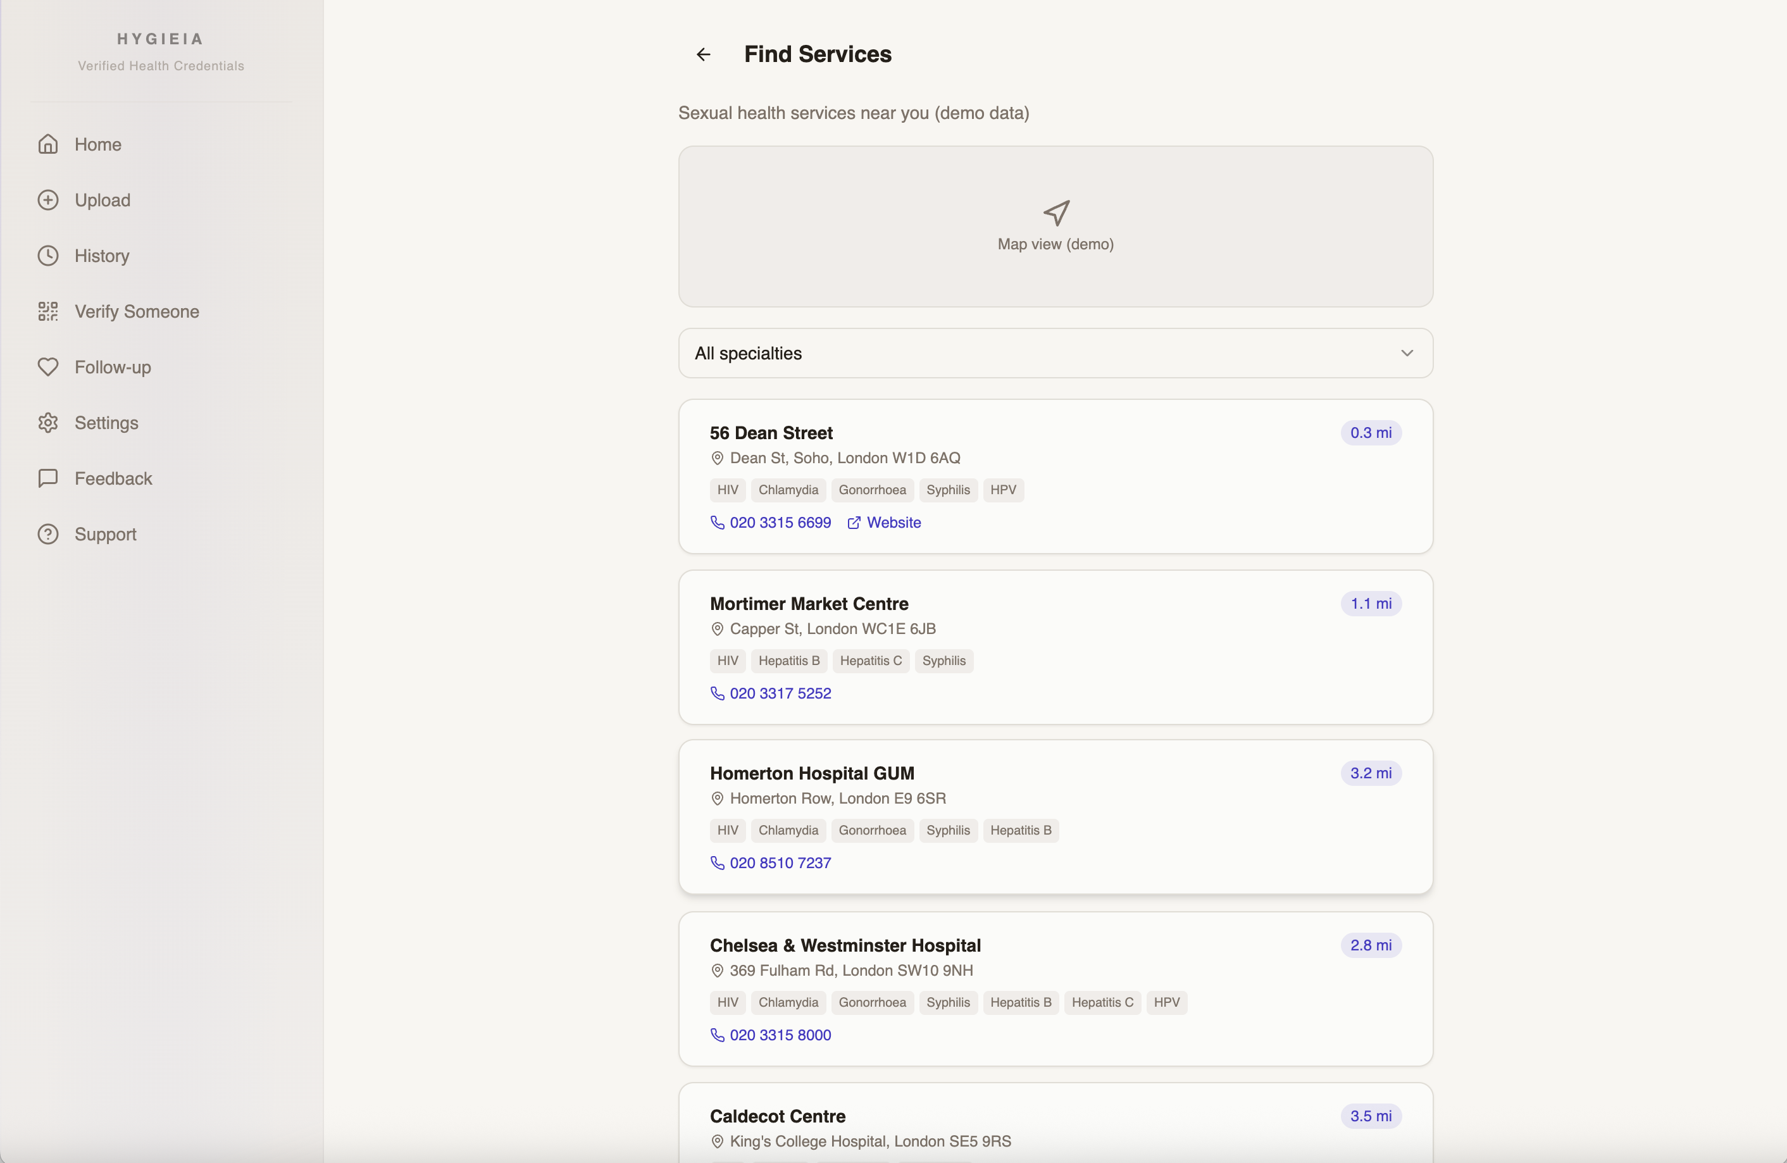
Task: Click Chelsea & Westminster phone 020 3315 8000
Action: click(780, 1035)
